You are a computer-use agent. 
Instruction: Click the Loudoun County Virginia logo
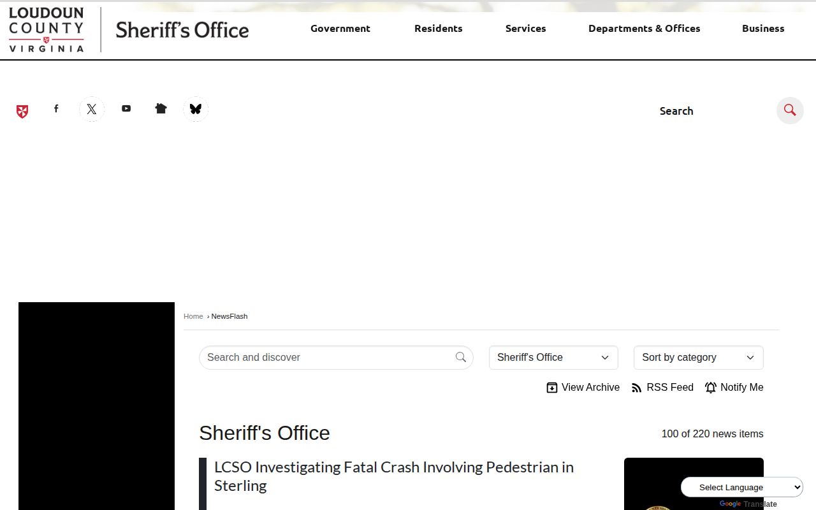click(46, 29)
